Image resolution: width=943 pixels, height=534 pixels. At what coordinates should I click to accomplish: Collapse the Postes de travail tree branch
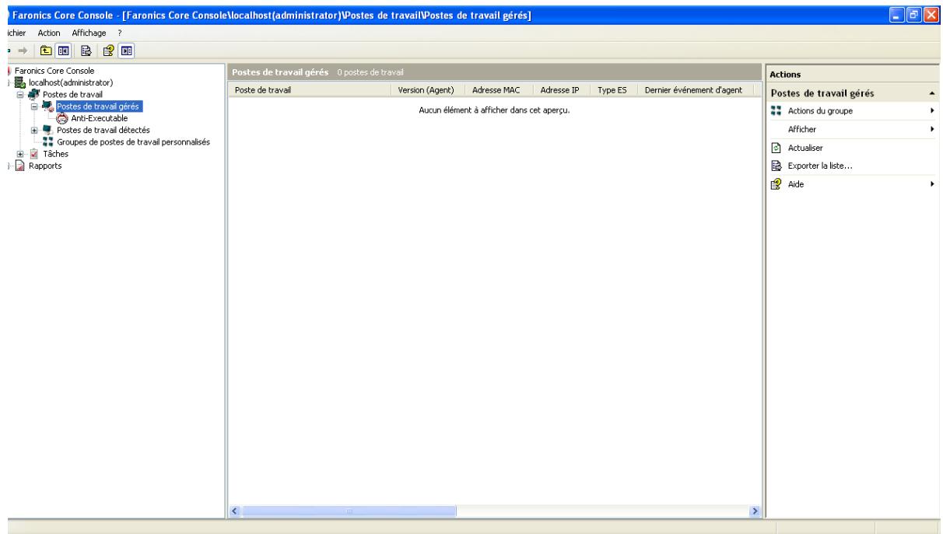pyautogui.click(x=21, y=95)
